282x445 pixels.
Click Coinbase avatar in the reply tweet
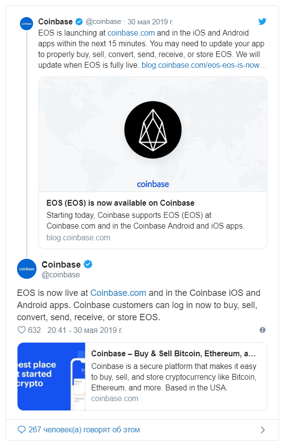(x=27, y=269)
